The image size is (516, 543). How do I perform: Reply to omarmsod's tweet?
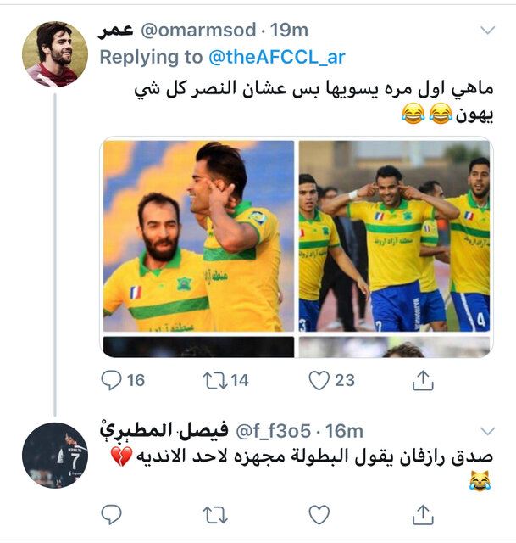[x=112, y=381]
